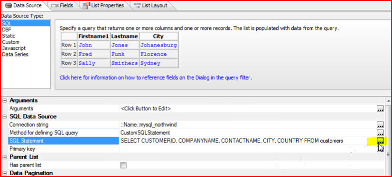Open Connection string ellipsis button

point(380,124)
